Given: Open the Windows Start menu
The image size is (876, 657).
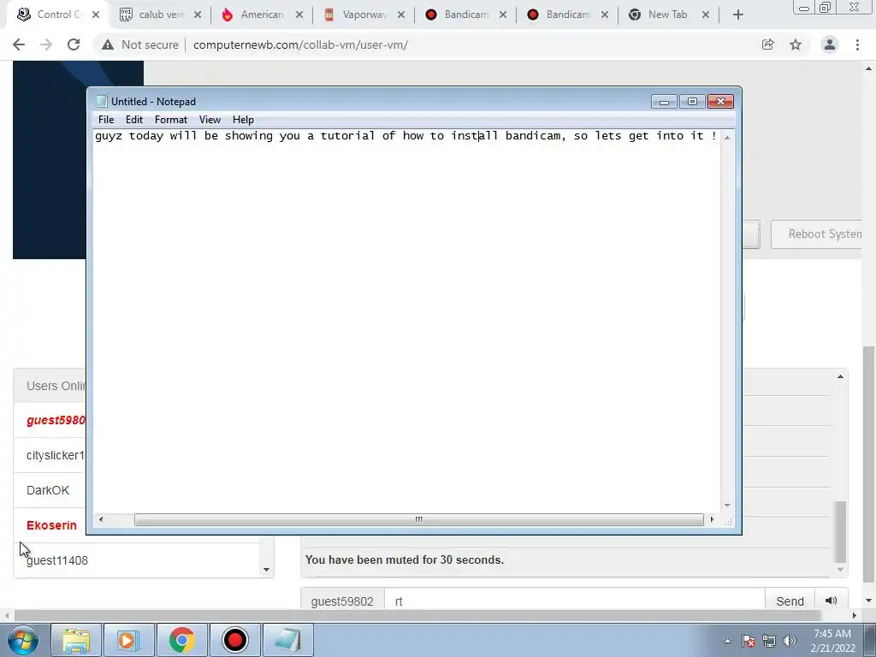Looking at the screenshot, I should [23, 640].
